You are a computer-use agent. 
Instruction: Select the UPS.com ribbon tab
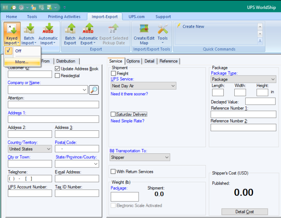click(x=137, y=17)
